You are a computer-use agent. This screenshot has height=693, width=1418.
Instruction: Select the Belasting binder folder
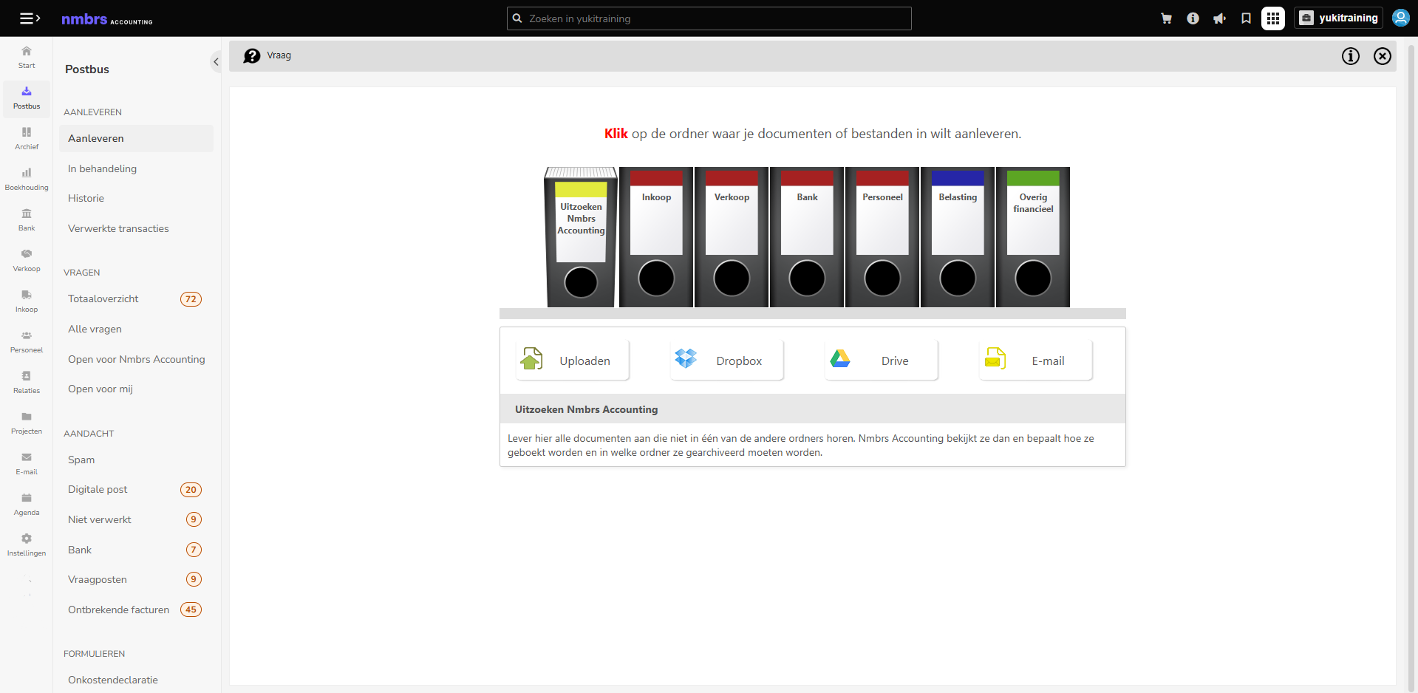pyautogui.click(x=958, y=237)
